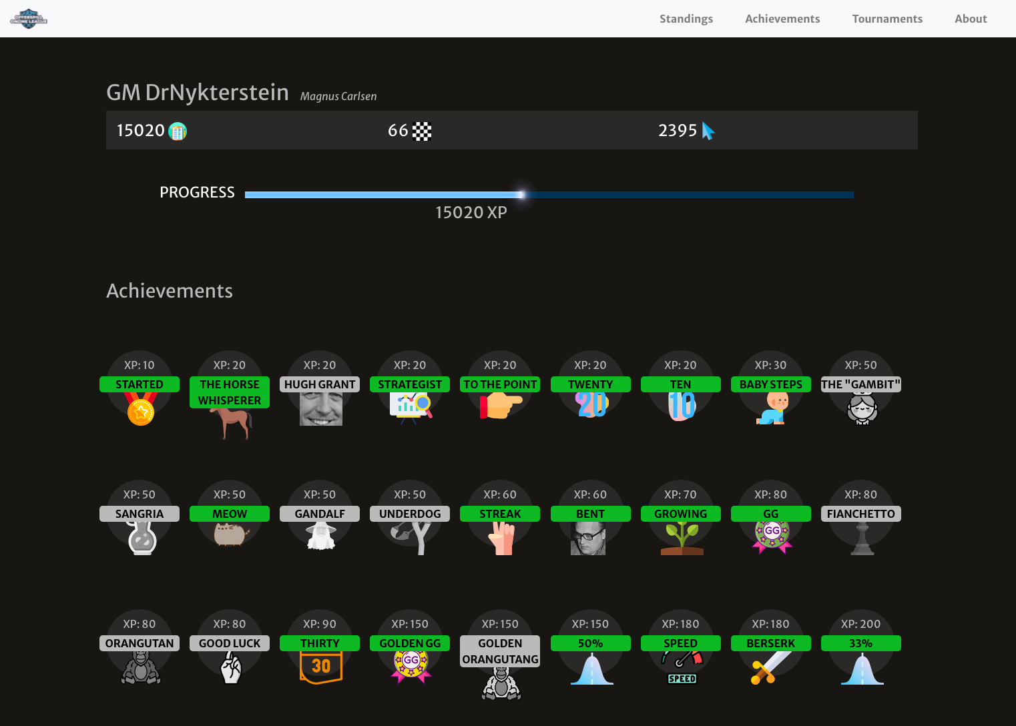The height and width of the screenshot is (726, 1016).
Task: Click the XP progress bar
Action: point(549,195)
